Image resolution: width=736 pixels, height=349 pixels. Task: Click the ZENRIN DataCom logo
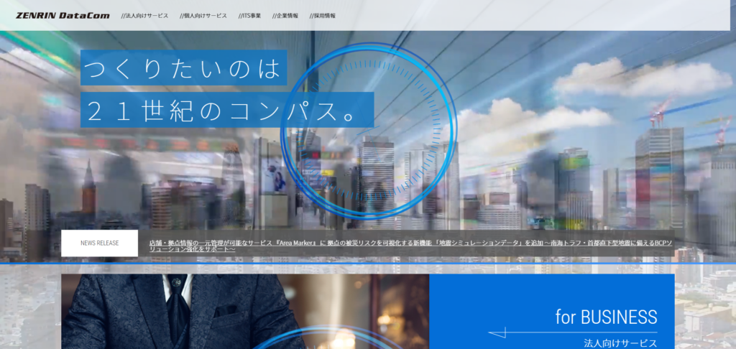pyautogui.click(x=63, y=16)
